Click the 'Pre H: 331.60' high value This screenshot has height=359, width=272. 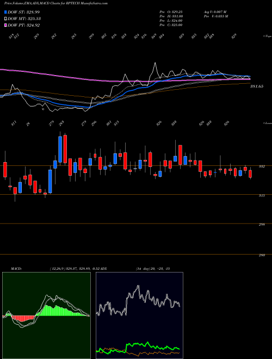coord(171,16)
